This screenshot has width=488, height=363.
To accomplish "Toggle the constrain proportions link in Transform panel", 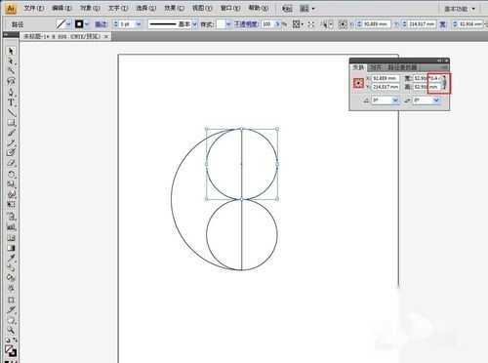I will pyautogui.click(x=445, y=83).
